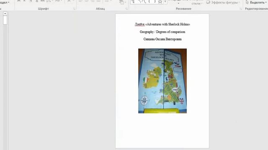Open the Абзац group dialog launcher
This screenshot has width=268, height=150.
(x=126, y=9)
